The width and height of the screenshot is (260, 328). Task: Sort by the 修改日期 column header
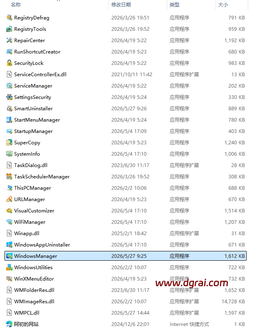point(121,4)
